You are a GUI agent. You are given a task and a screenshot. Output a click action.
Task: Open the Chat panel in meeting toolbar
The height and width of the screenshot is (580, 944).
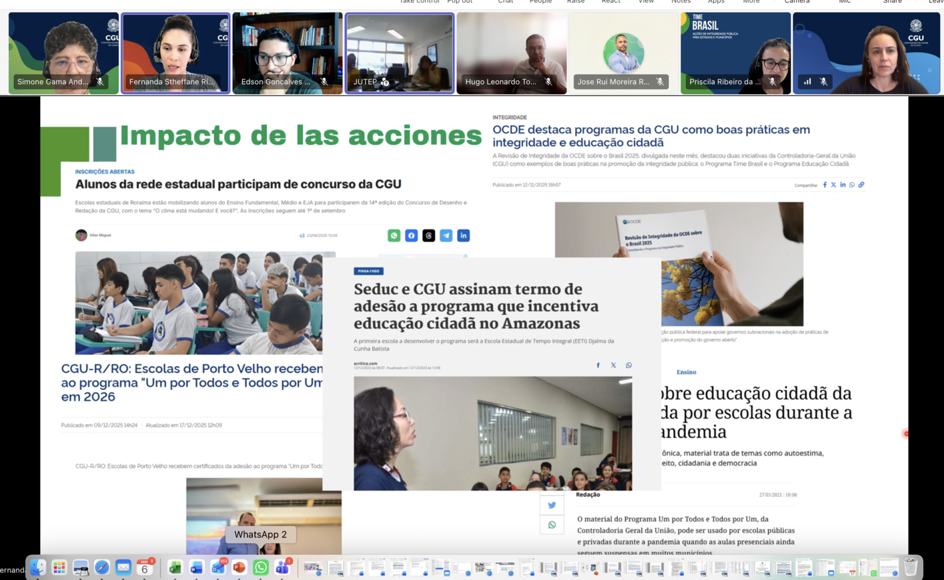pos(506,2)
